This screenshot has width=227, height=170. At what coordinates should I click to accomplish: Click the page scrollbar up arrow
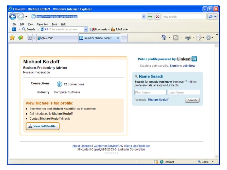click(x=216, y=46)
